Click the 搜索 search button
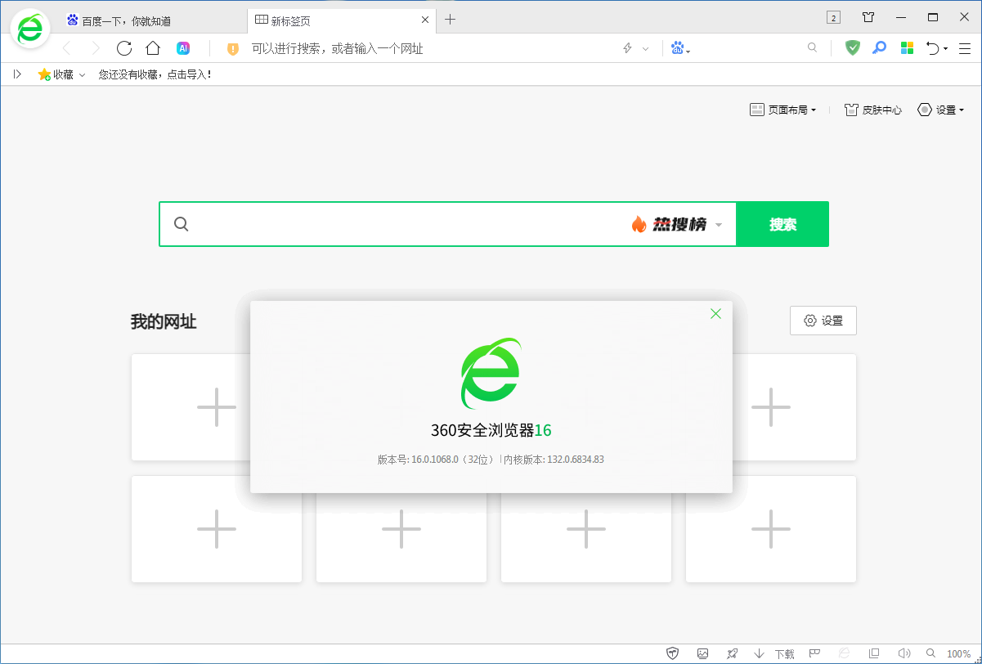 point(782,223)
